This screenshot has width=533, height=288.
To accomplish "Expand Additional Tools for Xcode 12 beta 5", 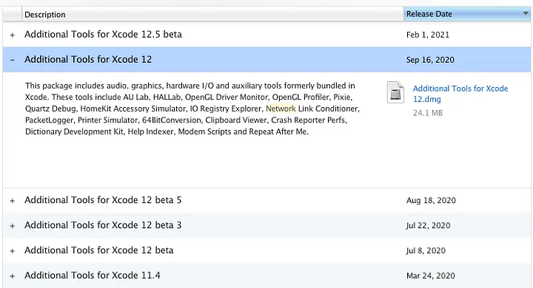I will click(13, 200).
